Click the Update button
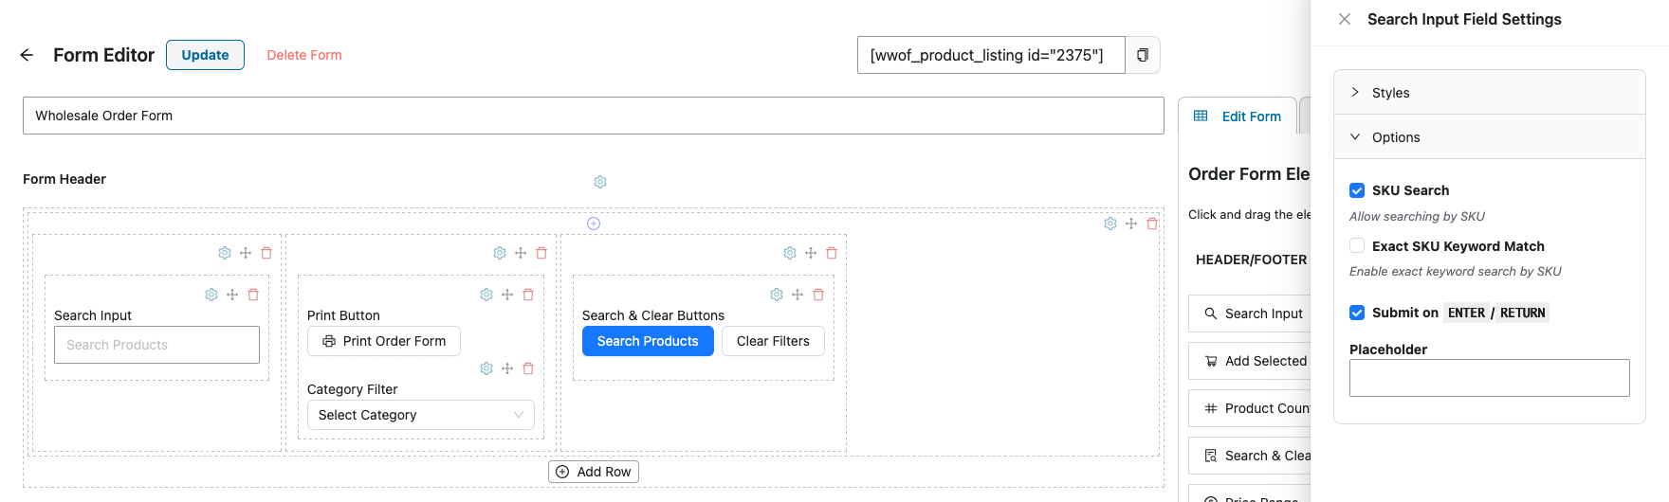The height and width of the screenshot is (502, 1669). click(205, 55)
